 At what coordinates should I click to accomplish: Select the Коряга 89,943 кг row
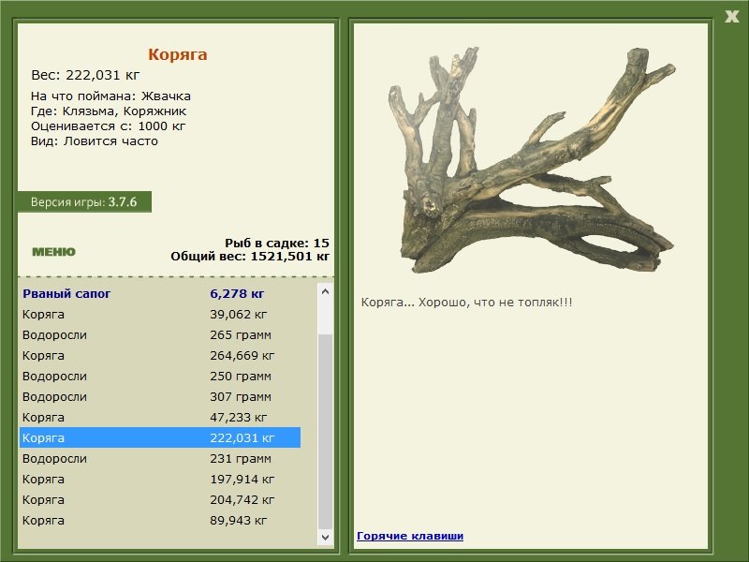point(160,520)
